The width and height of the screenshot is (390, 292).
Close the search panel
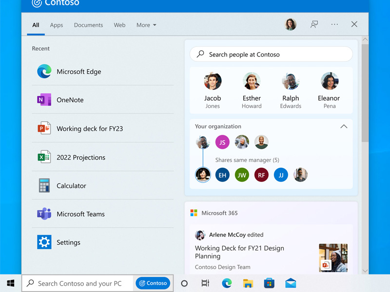click(354, 24)
